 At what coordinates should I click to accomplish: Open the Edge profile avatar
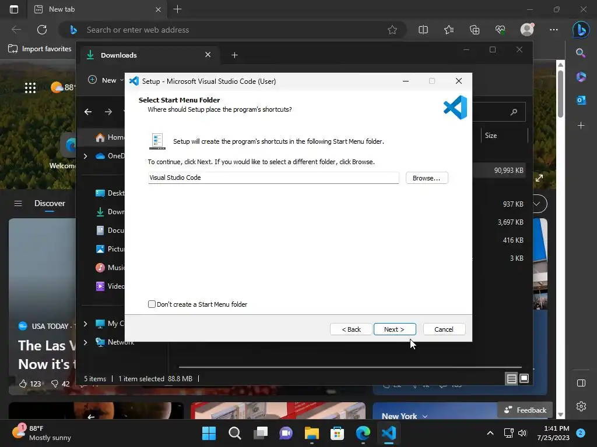point(527,29)
